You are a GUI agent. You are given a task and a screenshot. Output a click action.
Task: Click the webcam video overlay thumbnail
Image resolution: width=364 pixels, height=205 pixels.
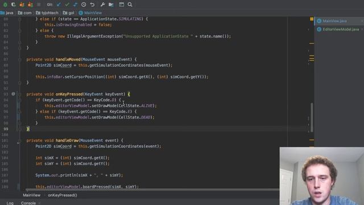tap(322, 176)
